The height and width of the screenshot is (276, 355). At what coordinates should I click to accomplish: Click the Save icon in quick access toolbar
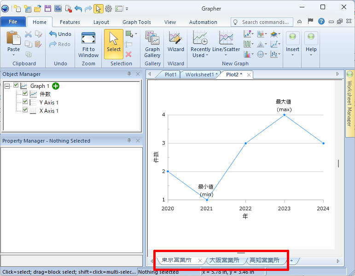(x=47, y=8)
